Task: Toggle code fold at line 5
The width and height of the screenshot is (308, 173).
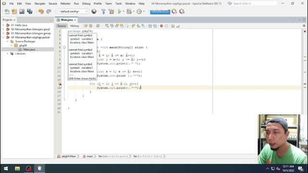Action: click(64, 47)
